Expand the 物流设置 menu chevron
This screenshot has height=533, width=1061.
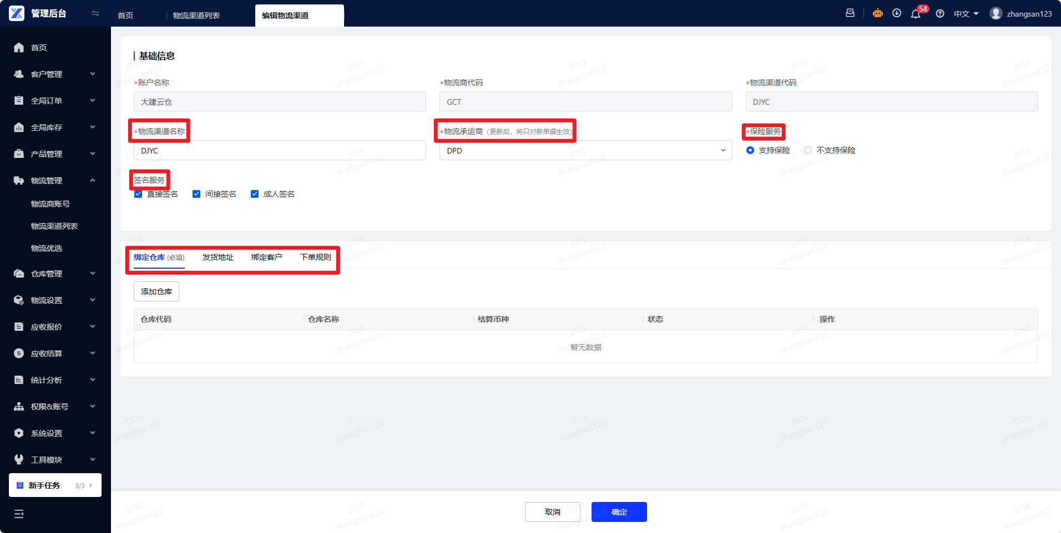pos(93,300)
